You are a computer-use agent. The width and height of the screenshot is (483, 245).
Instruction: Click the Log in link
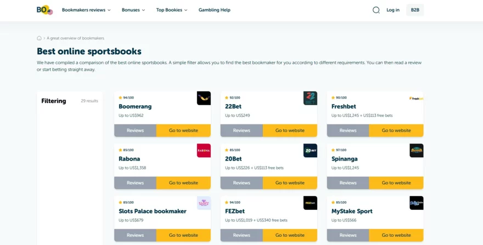click(393, 10)
